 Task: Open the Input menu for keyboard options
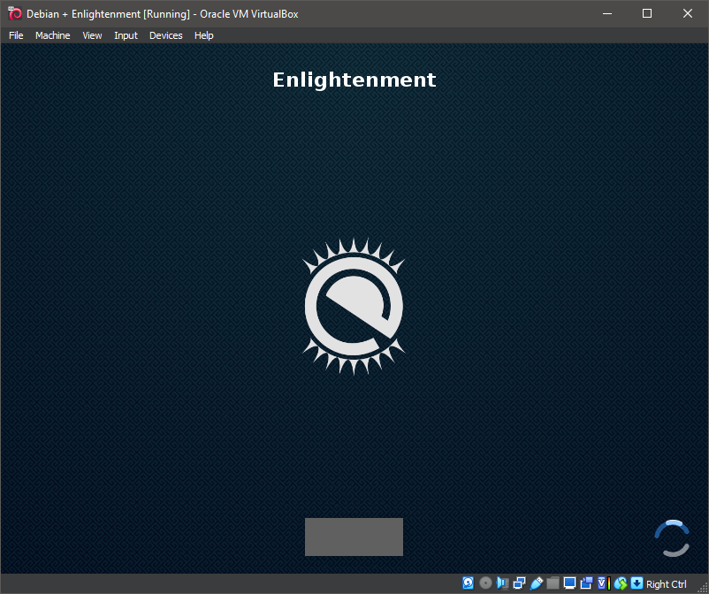pyautogui.click(x=126, y=35)
